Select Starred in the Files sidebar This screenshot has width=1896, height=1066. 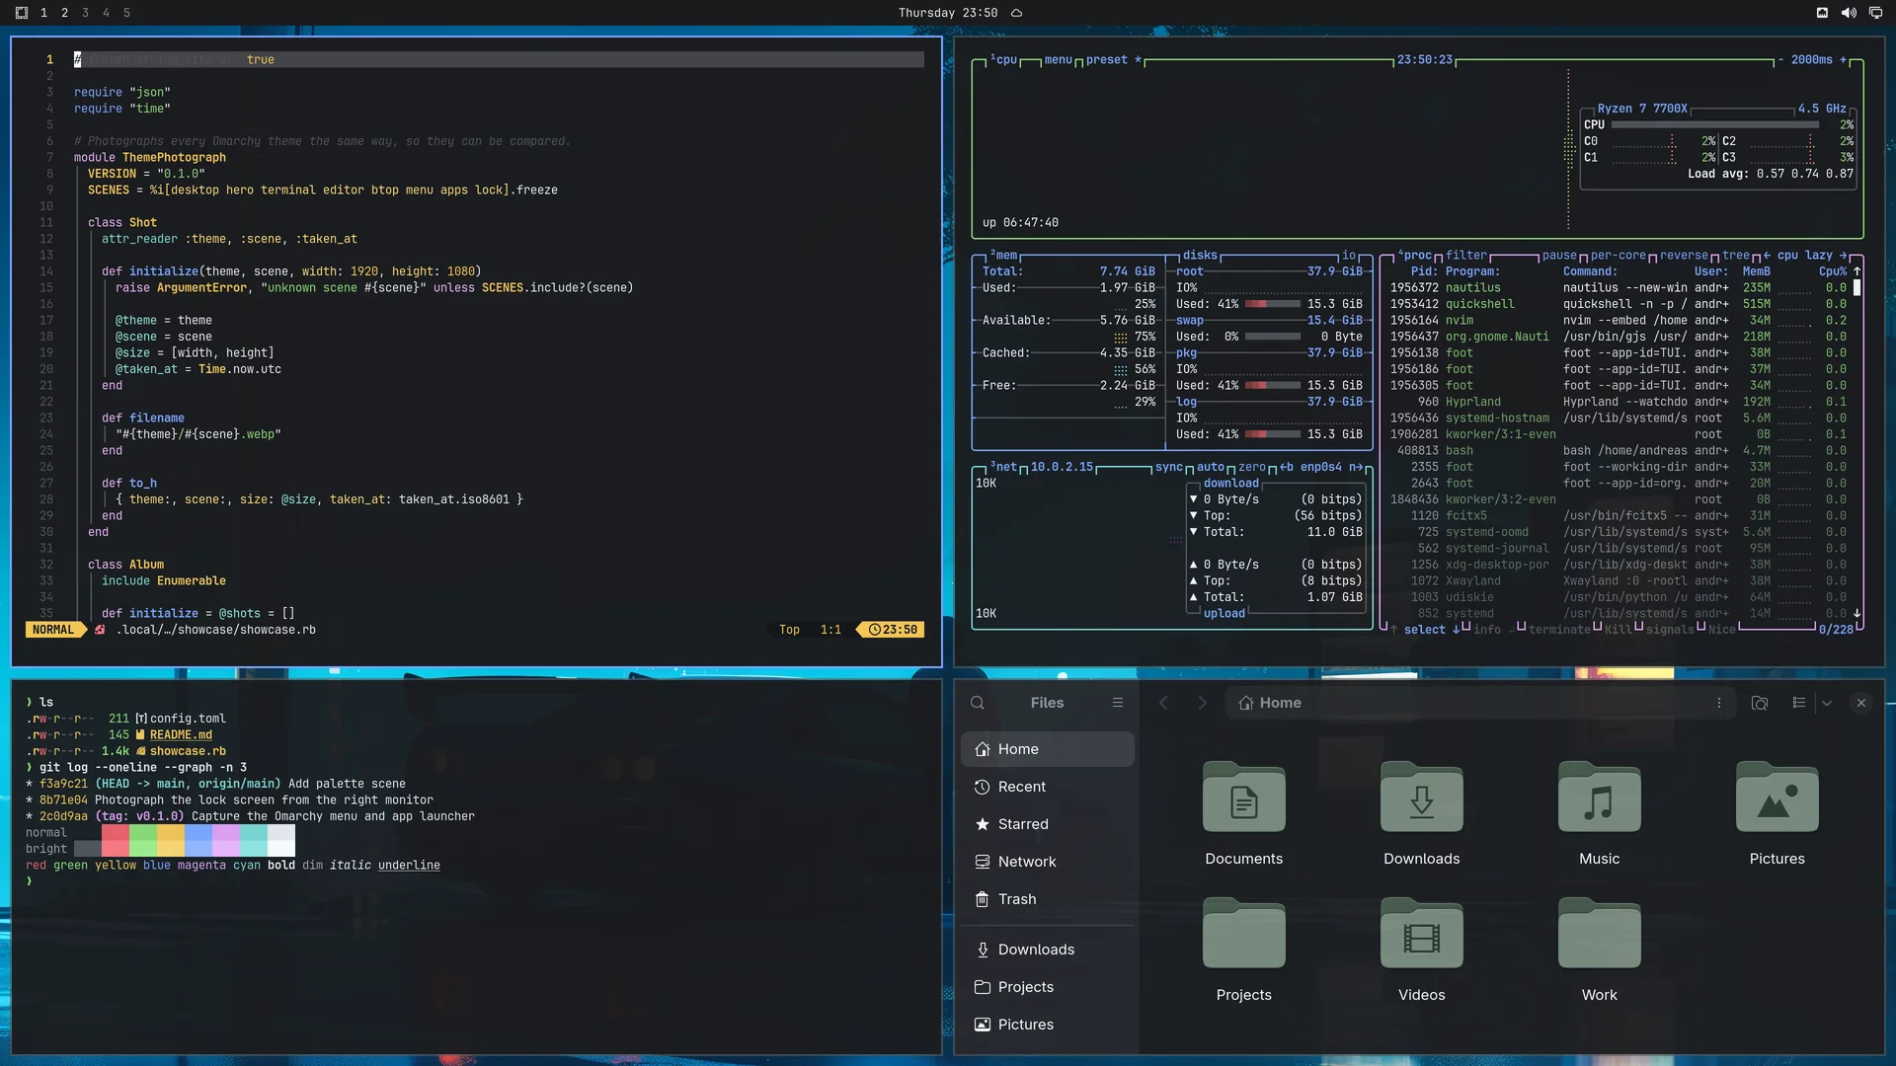click(x=1048, y=824)
